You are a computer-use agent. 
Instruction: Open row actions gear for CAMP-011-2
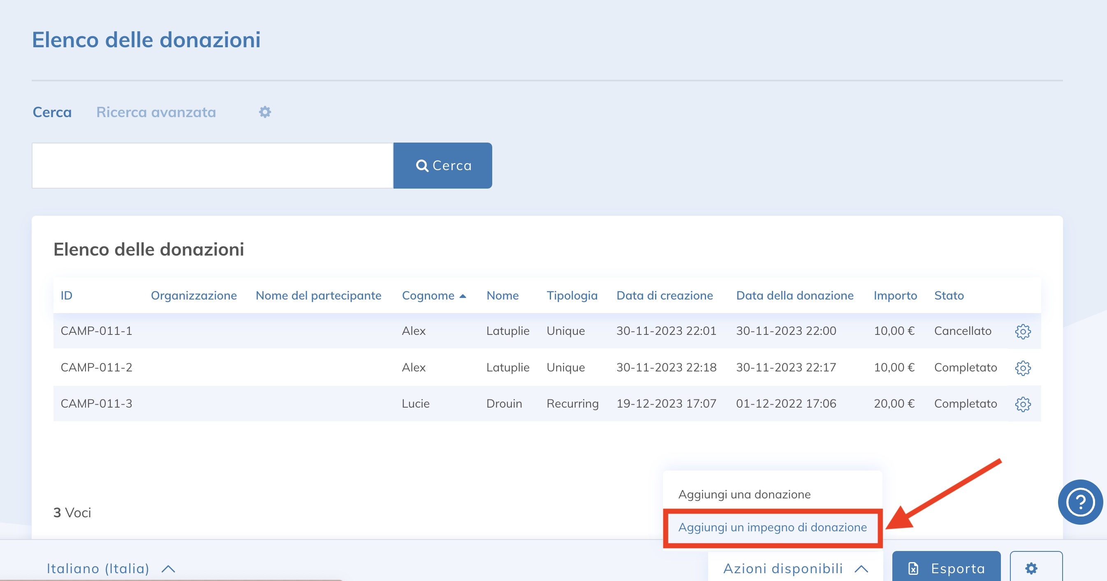pyautogui.click(x=1023, y=368)
